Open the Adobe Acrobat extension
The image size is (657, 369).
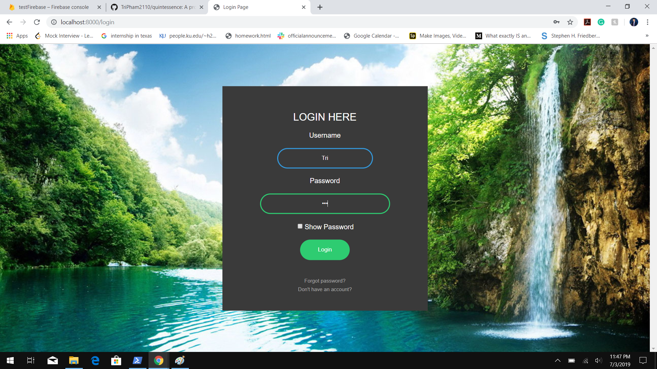(587, 22)
